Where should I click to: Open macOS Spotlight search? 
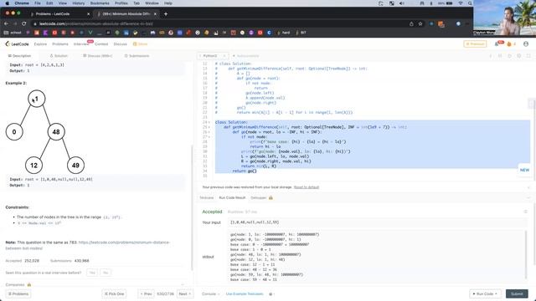tap(470, 3)
